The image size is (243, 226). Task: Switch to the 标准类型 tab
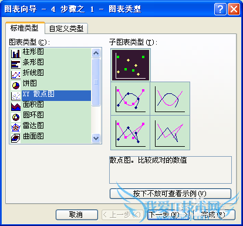[x=25, y=28]
